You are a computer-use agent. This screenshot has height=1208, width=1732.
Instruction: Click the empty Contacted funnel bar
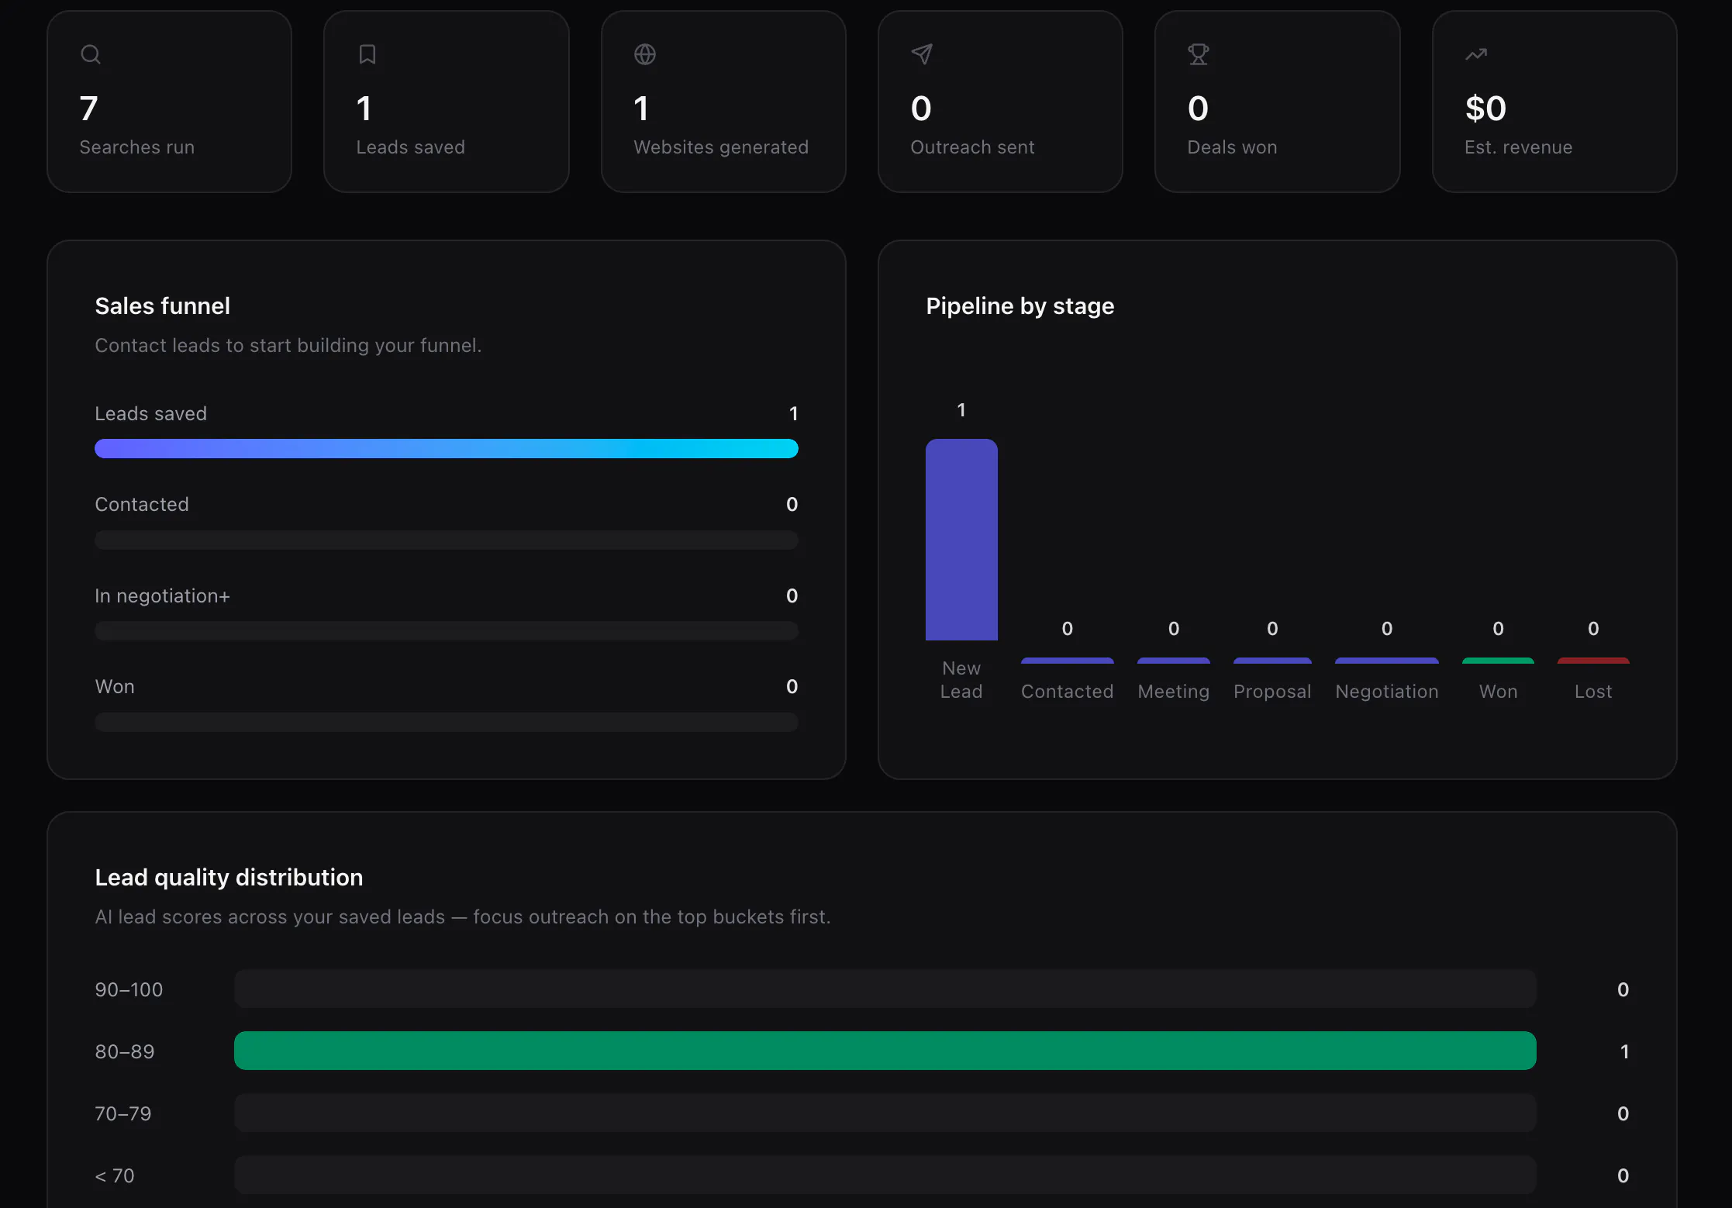pos(447,540)
